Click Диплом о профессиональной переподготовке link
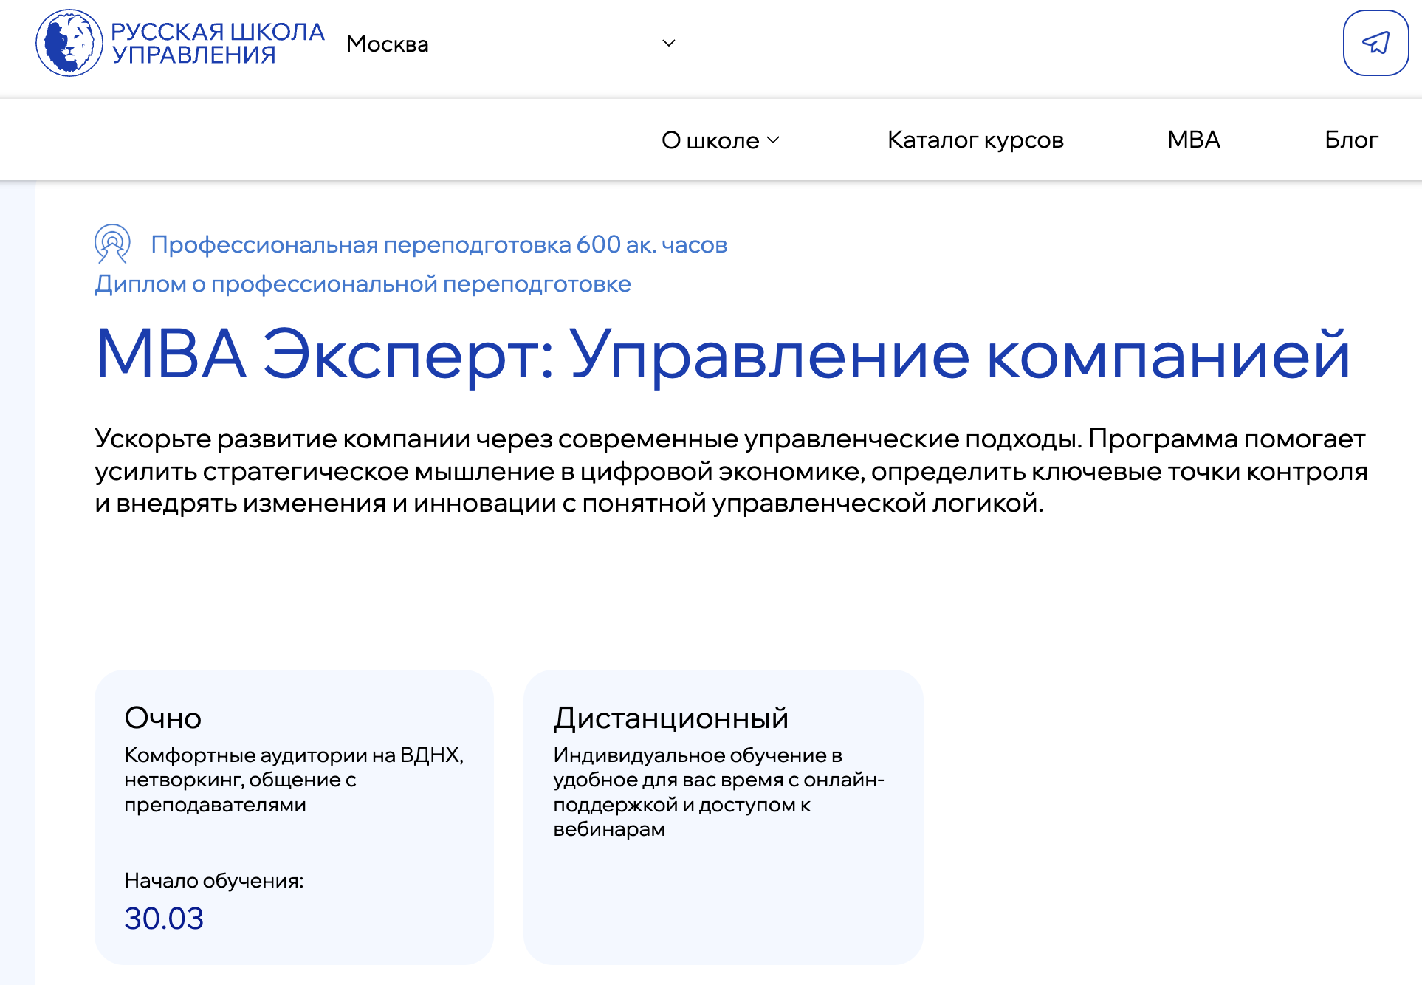This screenshot has height=985, width=1422. tap(363, 284)
